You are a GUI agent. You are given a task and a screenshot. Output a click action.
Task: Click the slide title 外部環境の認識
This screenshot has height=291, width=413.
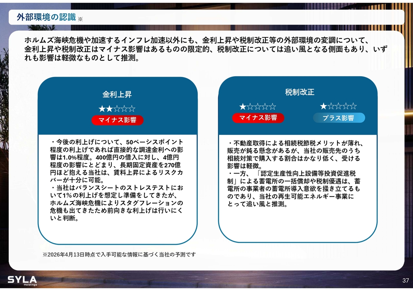(46, 17)
